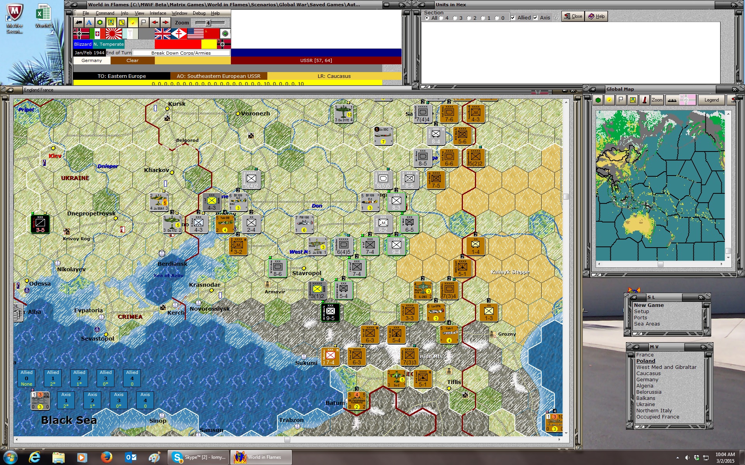Image resolution: width=745 pixels, height=465 pixels.
Task: Collapse World in Flames main window rollup arrow
Action: pyautogui.click(x=73, y=5)
